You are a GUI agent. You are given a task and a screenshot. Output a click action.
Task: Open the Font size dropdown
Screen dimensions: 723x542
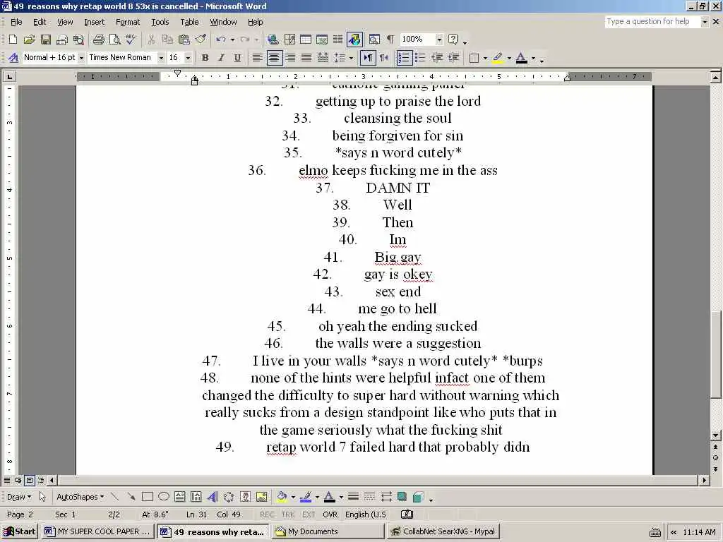[188, 58]
